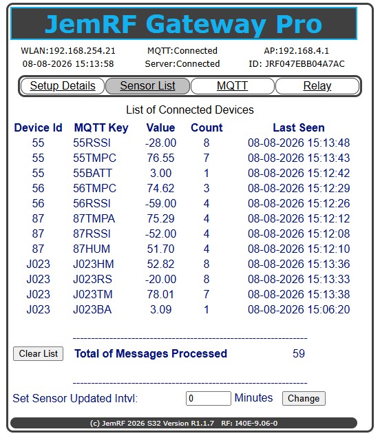The width and height of the screenshot is (380, 436).
Task: Click the value -59.00
Action: click(160, 204)
